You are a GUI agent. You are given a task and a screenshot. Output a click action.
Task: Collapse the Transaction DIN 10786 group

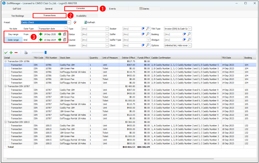(x=5, y=61)
